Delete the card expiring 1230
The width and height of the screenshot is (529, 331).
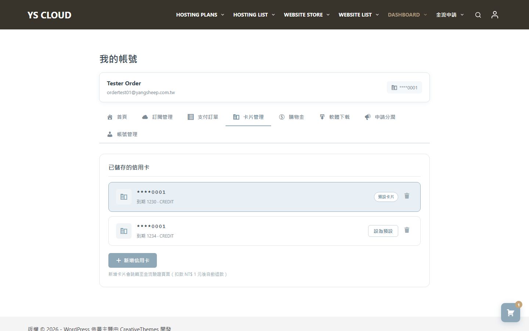tap(407, 196)
